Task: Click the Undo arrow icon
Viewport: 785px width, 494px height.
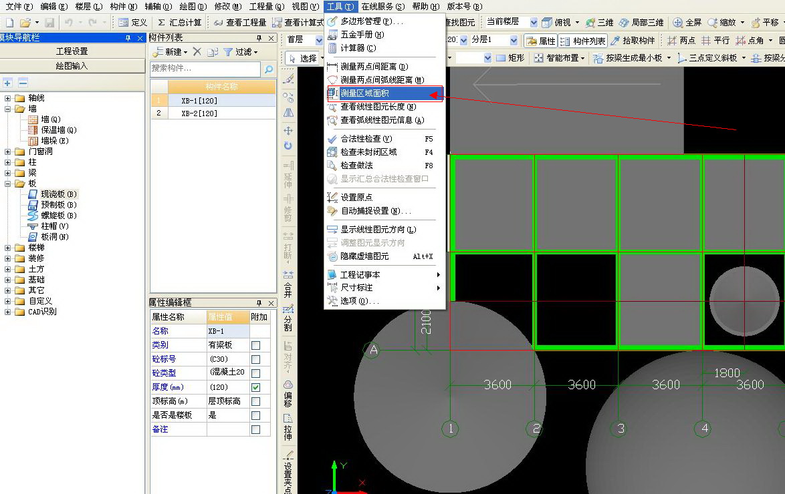Action: 69,23
